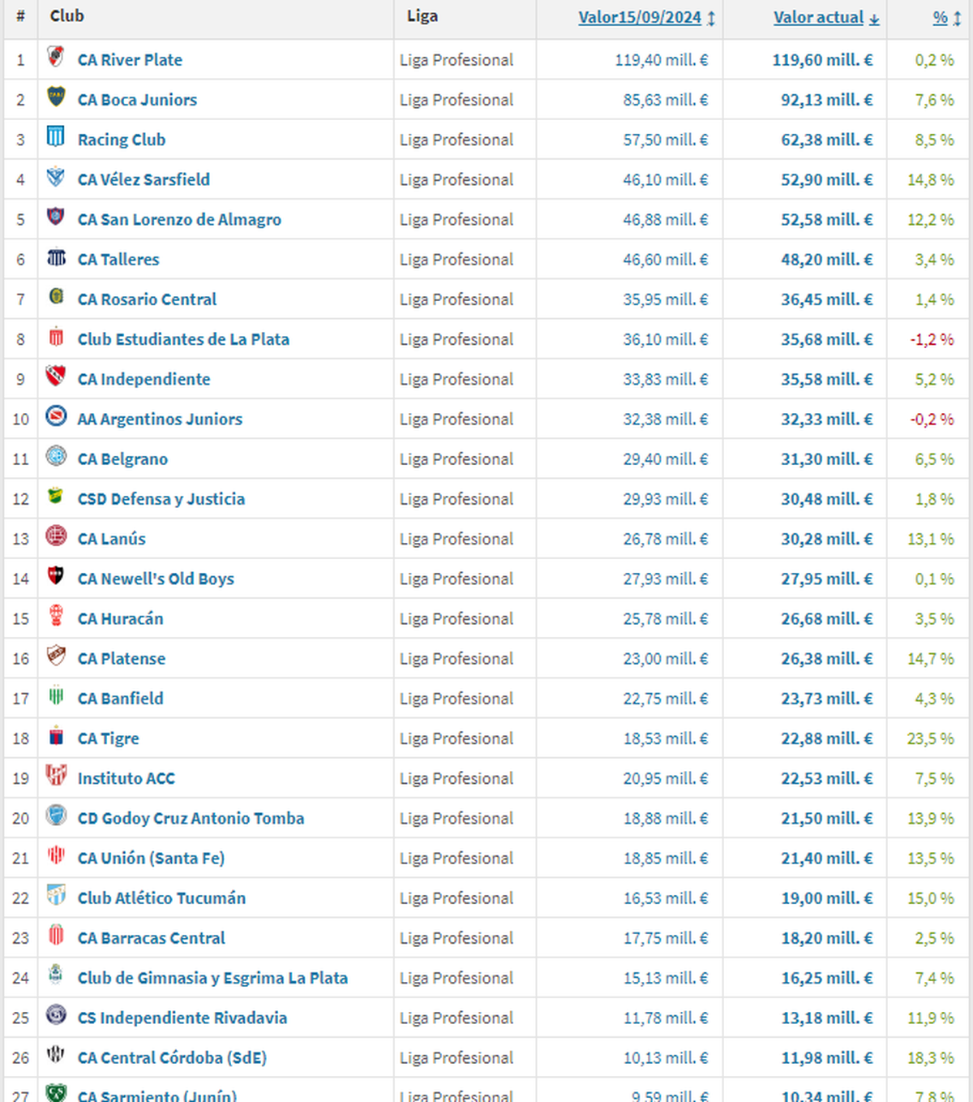Select River Plate value 119,60 mill. €
The height and width of the screenshot is (1102, 973).
tap(822, 60)
